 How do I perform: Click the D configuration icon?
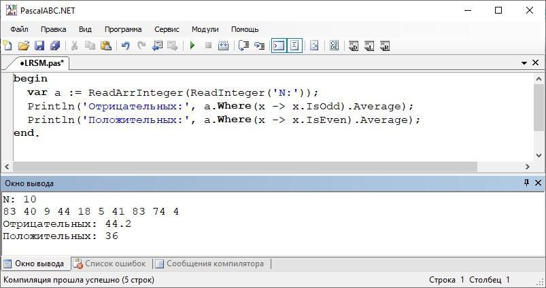click(x=354, y=46)
